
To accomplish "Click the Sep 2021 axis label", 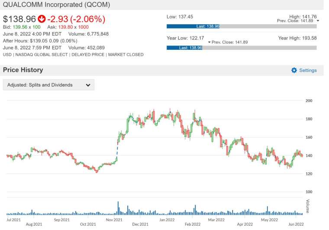I will pyautogui.click(x=61, y=220).
